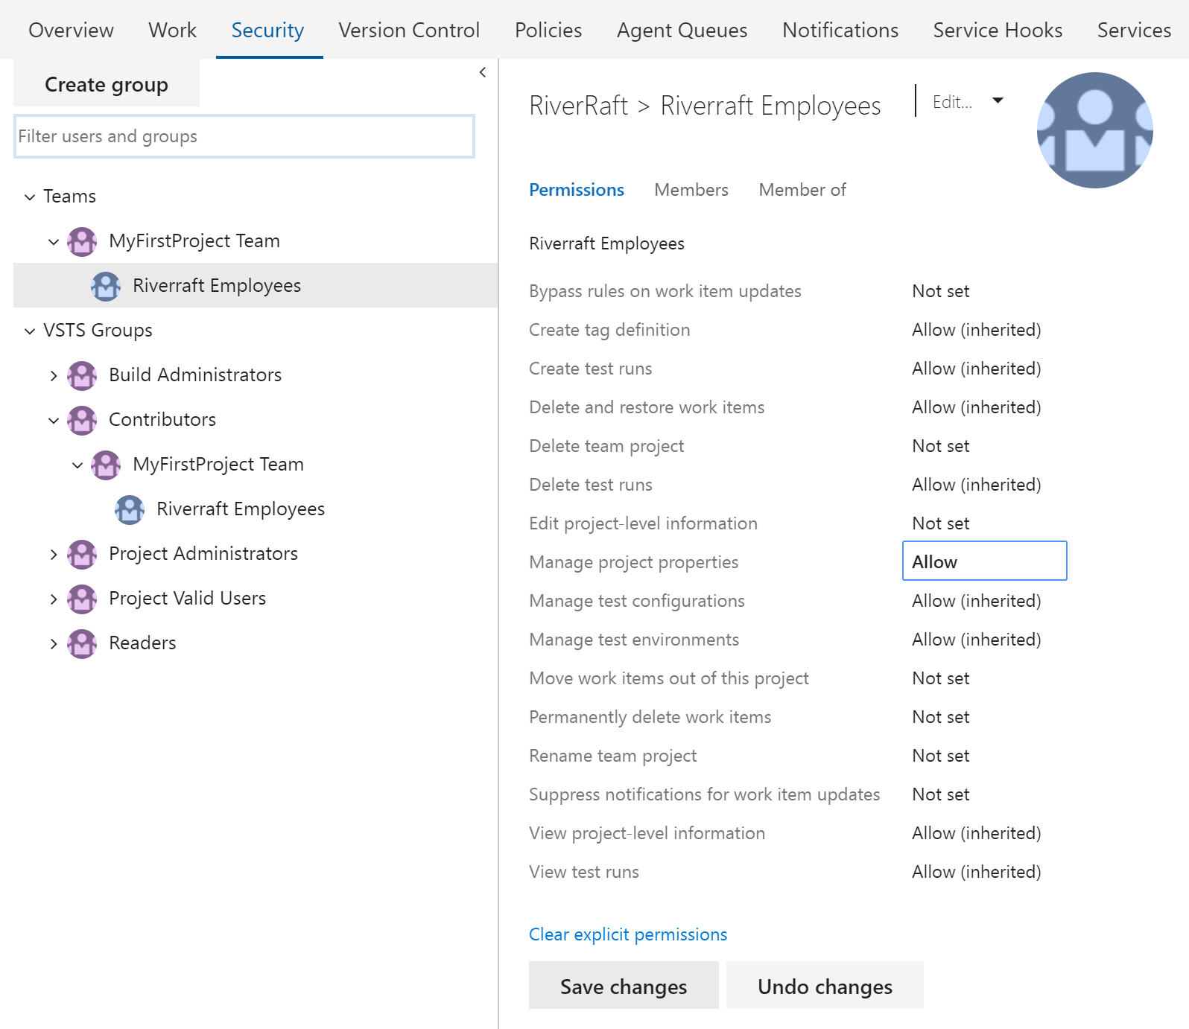1189x1029 pixels.
Task: Click the Readers group icon
Action: pos(82,643)
